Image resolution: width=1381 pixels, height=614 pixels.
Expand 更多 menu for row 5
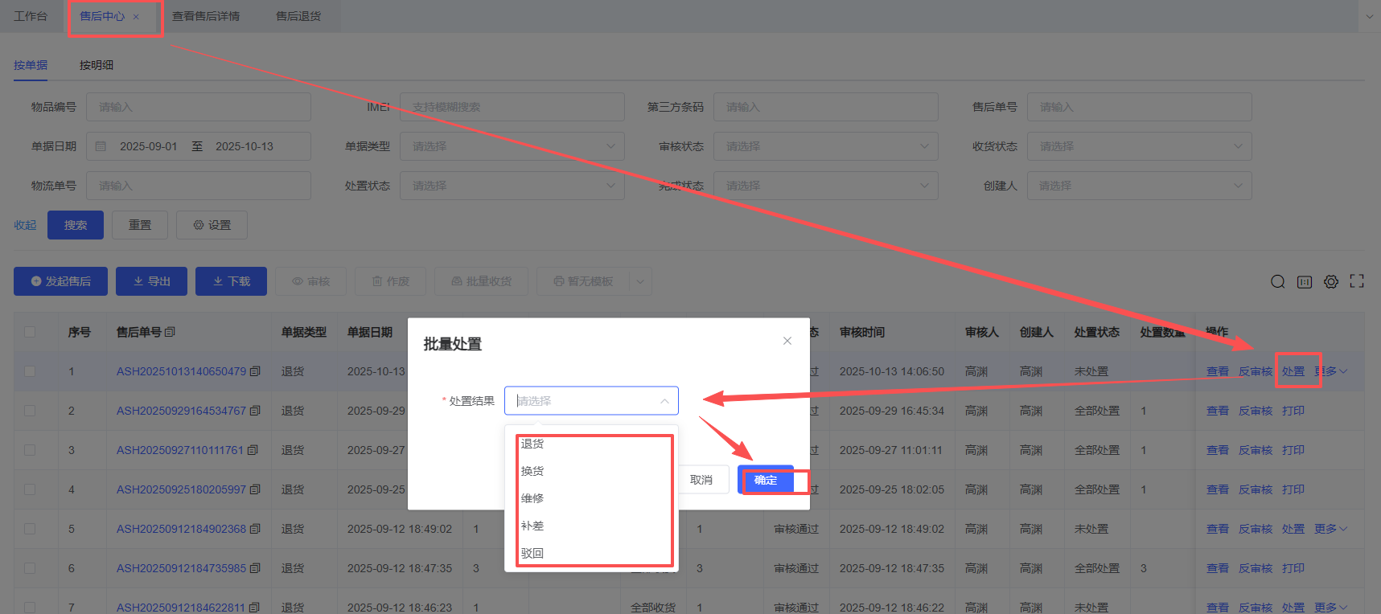[1330, 529]
